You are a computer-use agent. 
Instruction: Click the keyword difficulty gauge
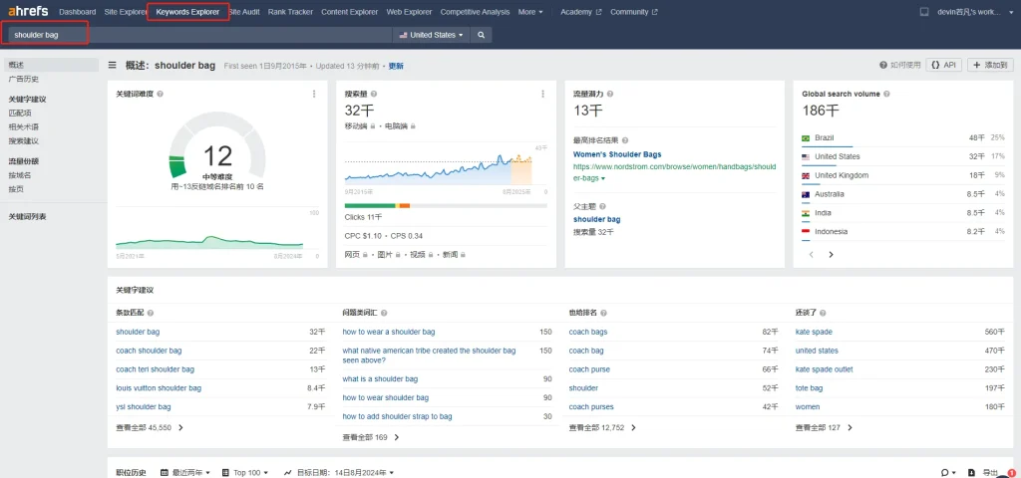216,146
